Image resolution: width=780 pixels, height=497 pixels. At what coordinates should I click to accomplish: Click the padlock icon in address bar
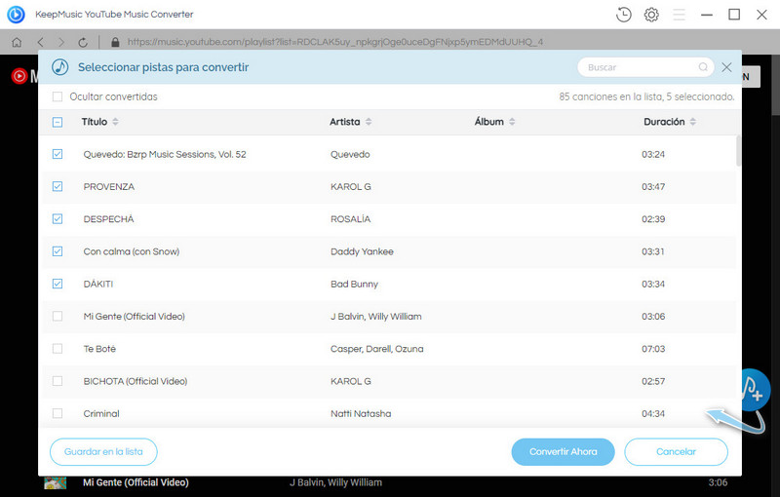coord(115,42)
